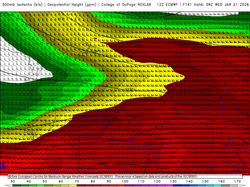Click the ECMWF copyright notice text
This screenshot has height=187, width=250.
point(103,176)
